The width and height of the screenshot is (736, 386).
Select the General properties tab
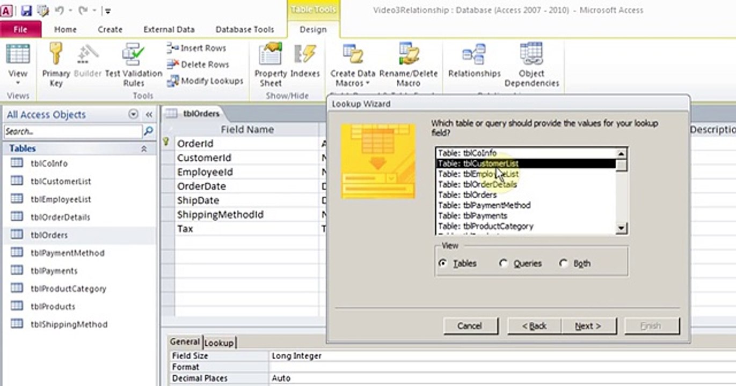point(185,342)
